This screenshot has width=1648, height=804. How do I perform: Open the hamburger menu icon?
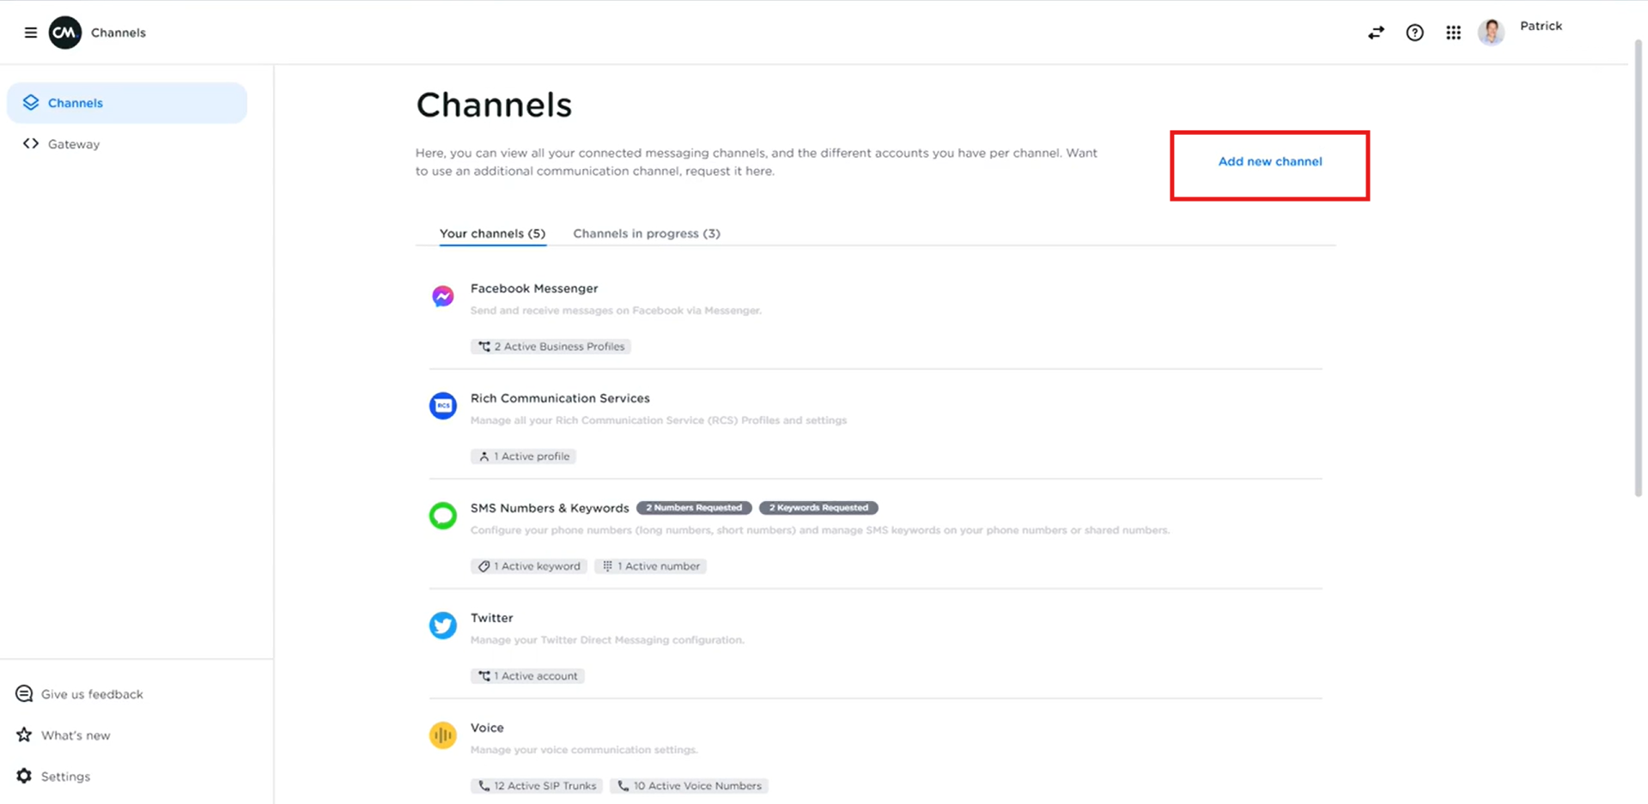30,33
